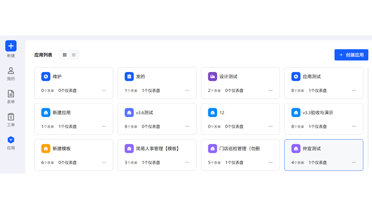Open more options for 门店巡检管理 card

pyautogui.click(x=271, y=162)
